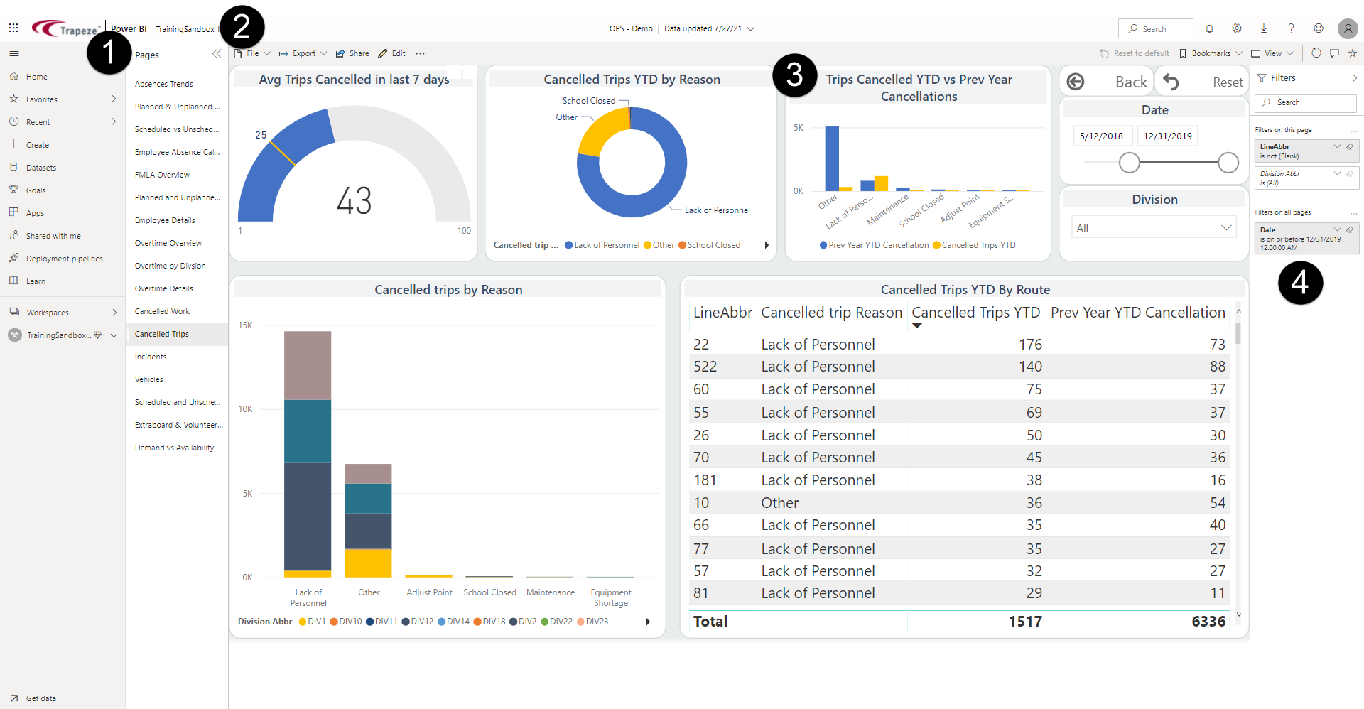
Task: Click the Filters pane search field
Action: click(x=1307, y=103)
